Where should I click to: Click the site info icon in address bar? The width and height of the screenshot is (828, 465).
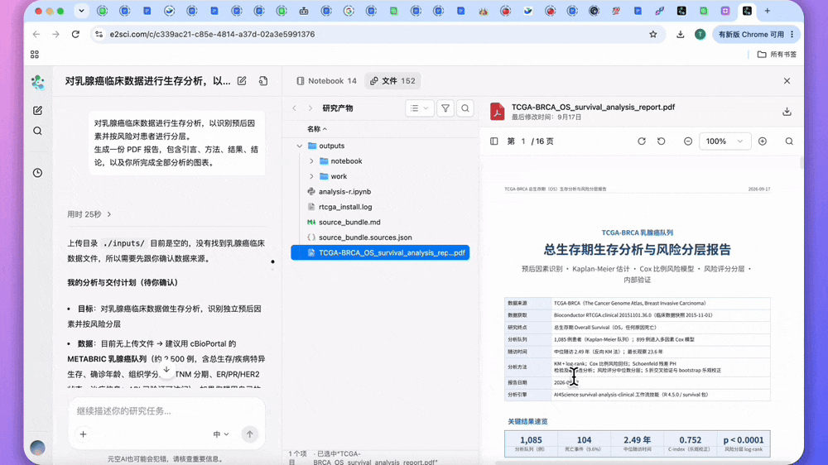[99, 34]
